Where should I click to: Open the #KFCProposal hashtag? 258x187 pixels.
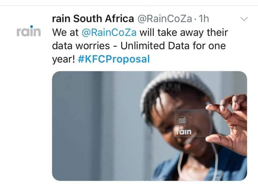(x=114, y=59)
